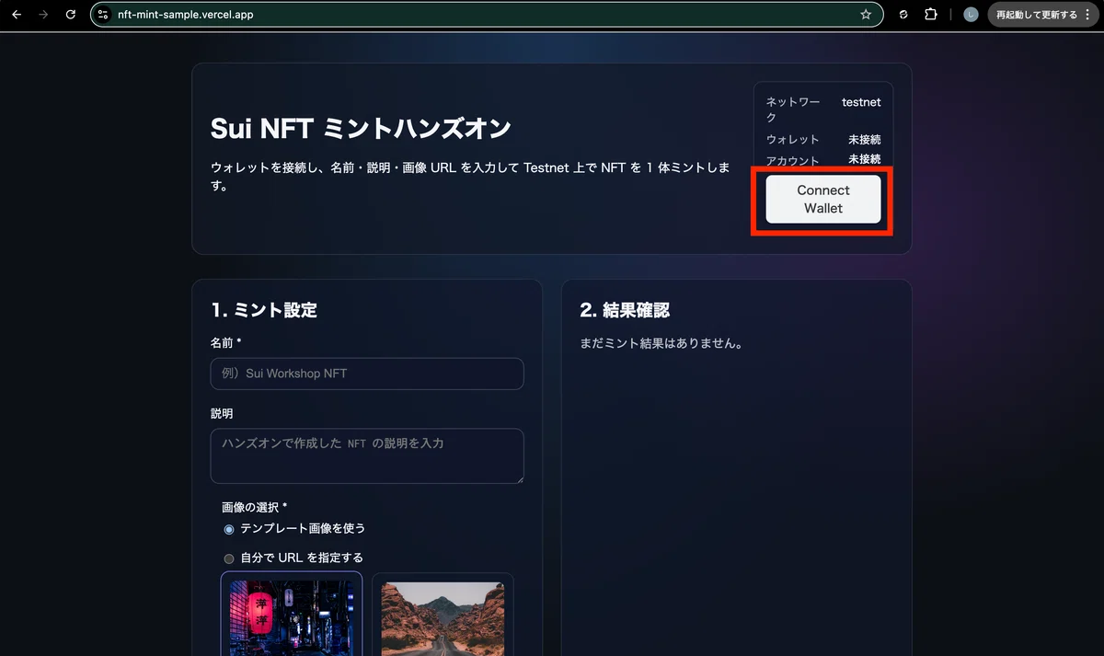Open site info icon in address bar
The width and height of the screenshot is (1104, 656).
[103, 15]
